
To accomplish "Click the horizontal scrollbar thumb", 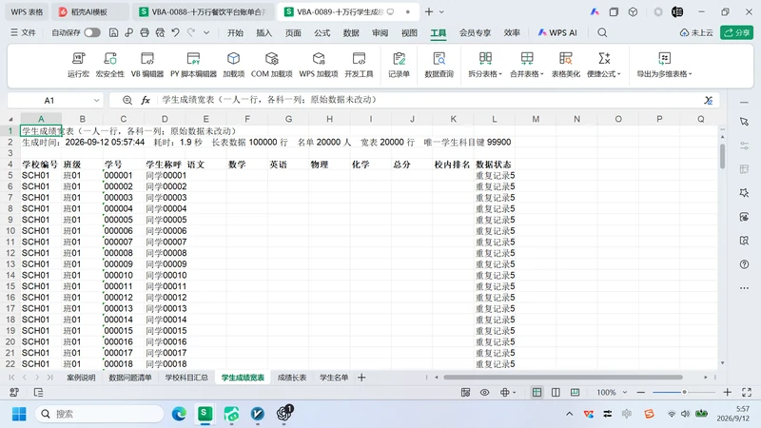I will click(563, 377).
